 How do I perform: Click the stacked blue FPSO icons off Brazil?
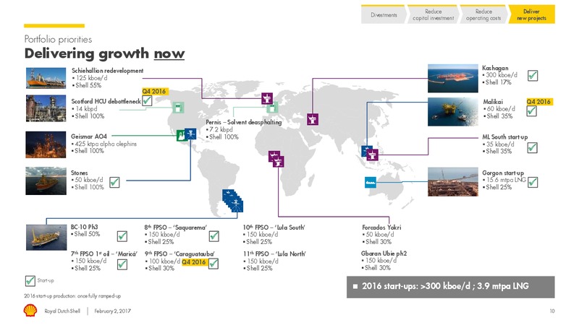point(233,201)
